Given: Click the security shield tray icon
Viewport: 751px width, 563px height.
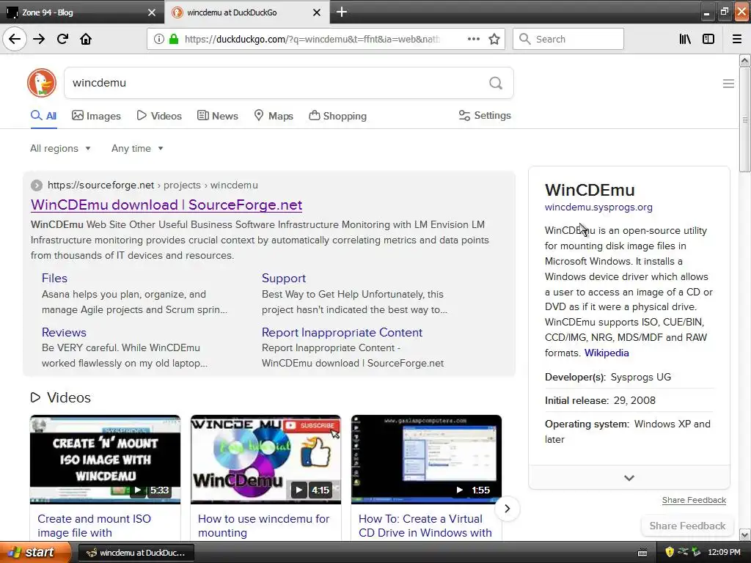Looking at the screenshot, I should (670, 552).
